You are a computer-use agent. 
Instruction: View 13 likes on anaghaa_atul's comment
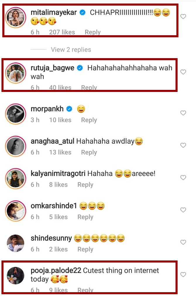point(60,152)
